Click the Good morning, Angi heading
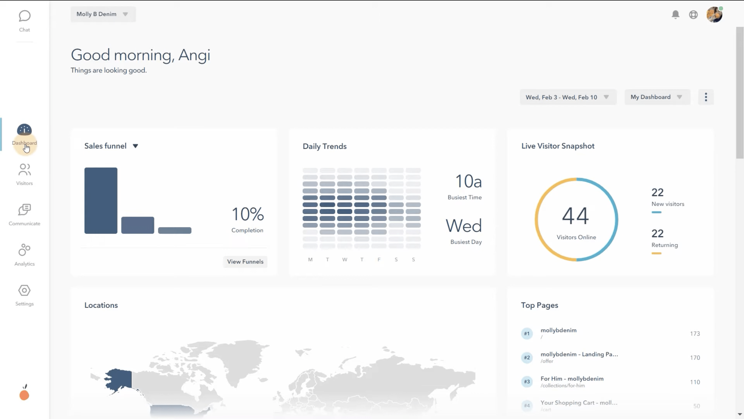This screenshot has height=419, width=744. (140, 55)
